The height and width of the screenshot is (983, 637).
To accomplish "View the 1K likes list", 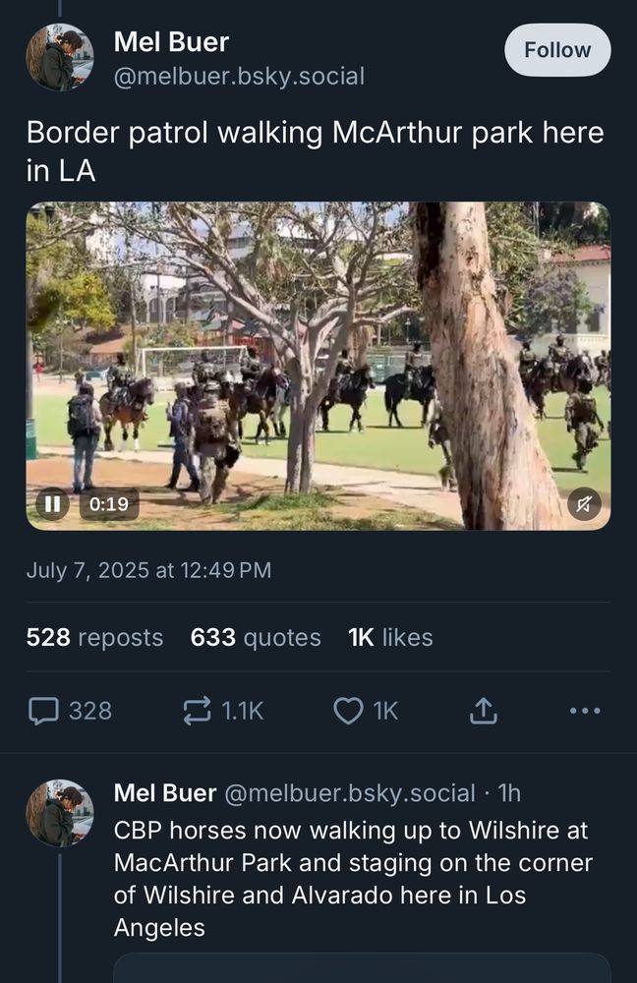I will pos(390,638).
